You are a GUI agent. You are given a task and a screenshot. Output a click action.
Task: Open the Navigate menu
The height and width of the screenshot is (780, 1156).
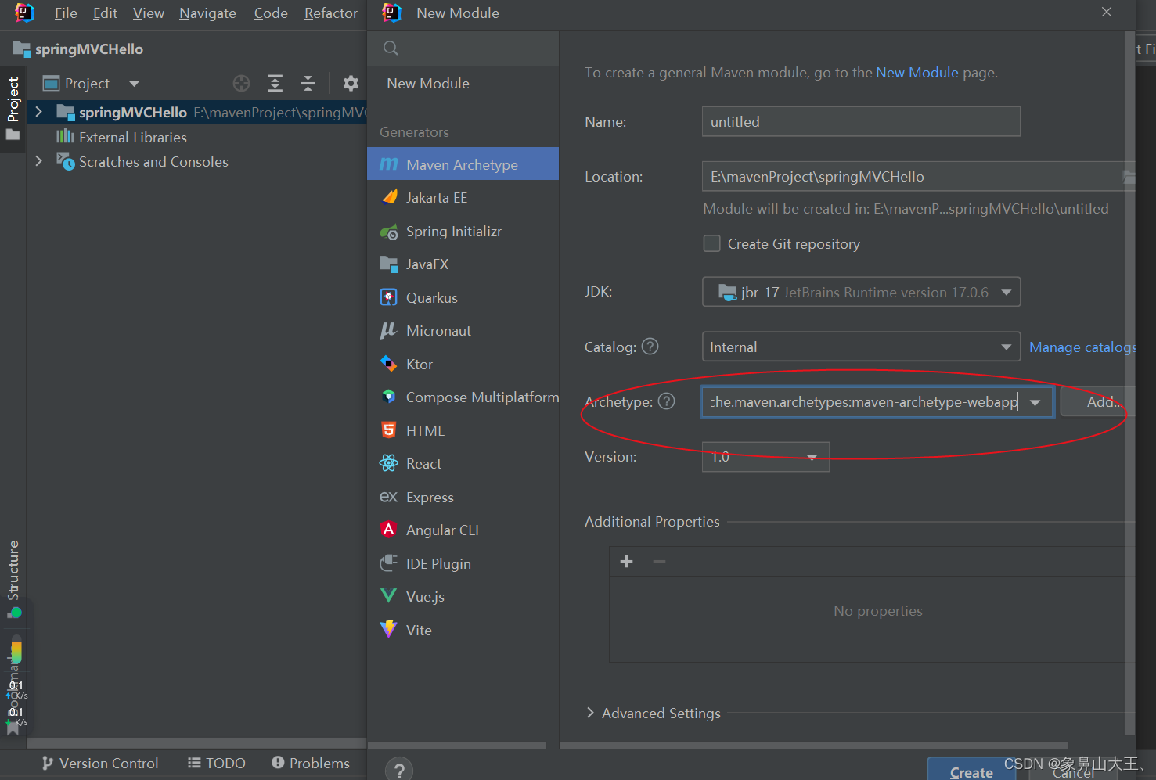[x=207, y=13]
